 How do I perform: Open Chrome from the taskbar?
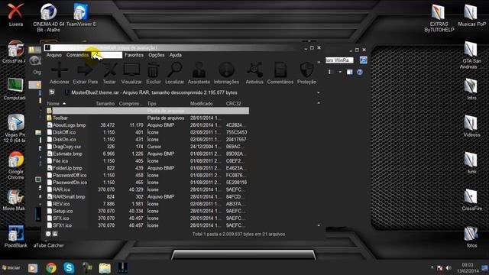[x=51, y=268]
